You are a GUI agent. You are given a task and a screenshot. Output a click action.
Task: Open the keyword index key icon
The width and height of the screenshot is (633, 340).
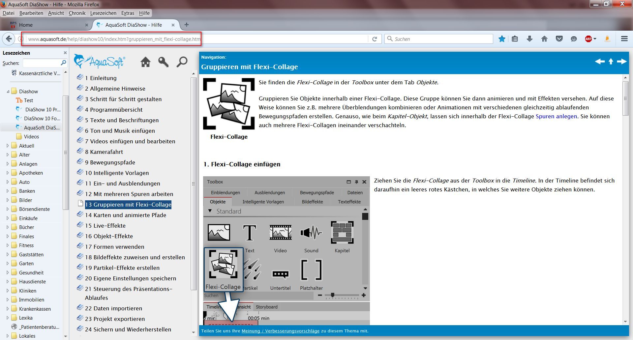tap(163, 62)
